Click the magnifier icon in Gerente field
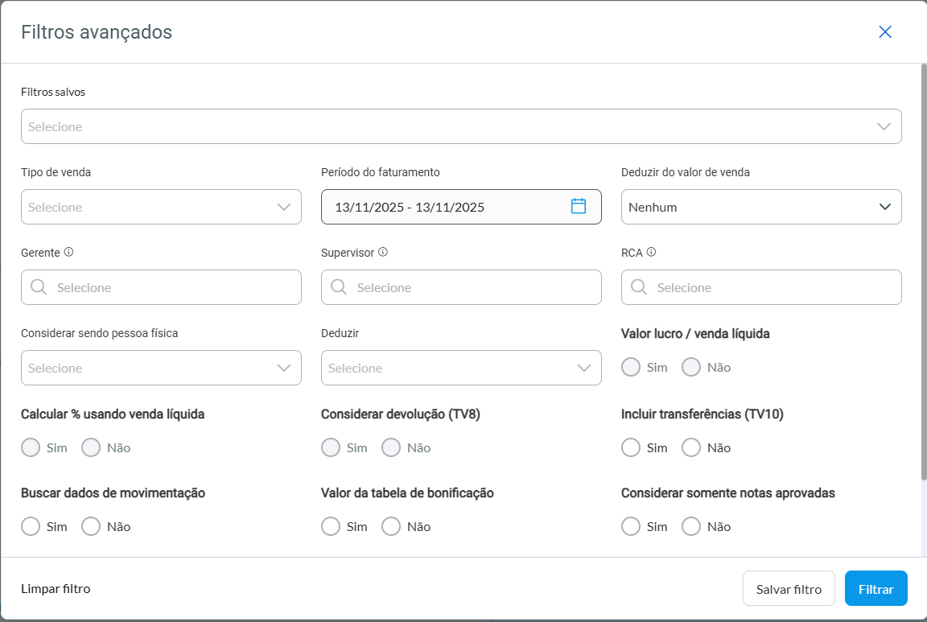The width and height of the screenshot is (927, 622). pos(39,287)
